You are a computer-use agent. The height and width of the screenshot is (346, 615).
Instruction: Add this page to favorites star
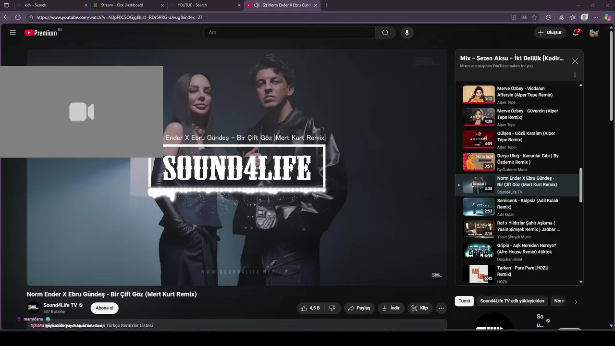534,17
